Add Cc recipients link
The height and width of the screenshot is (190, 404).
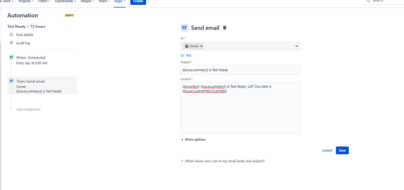[x=182, y=55]
